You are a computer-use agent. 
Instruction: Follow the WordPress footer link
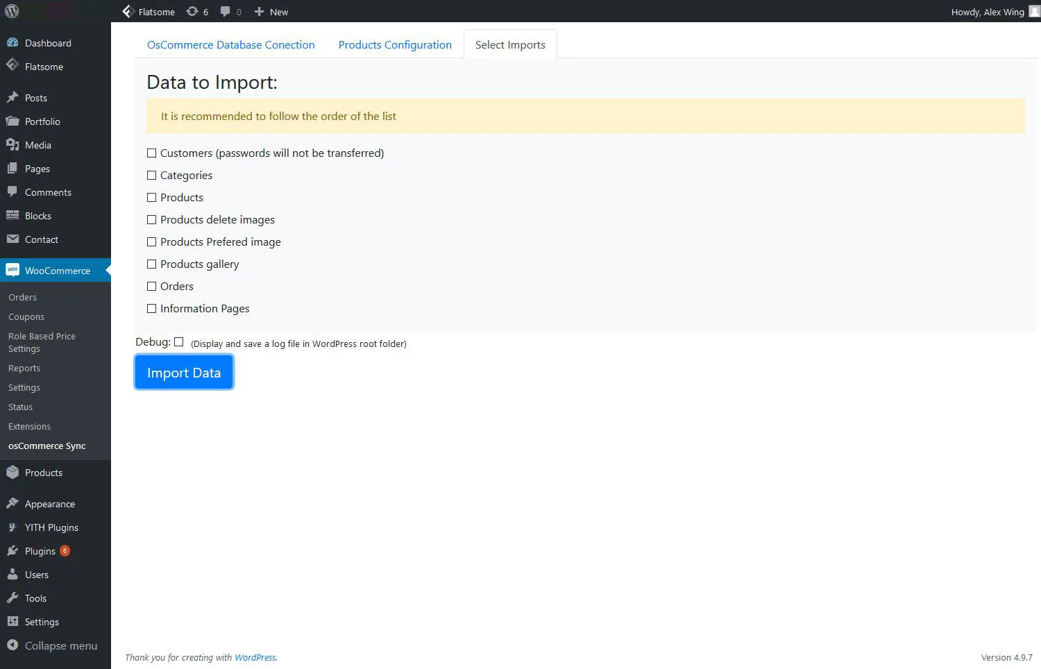pyautogui.click(x=255, y=657)
